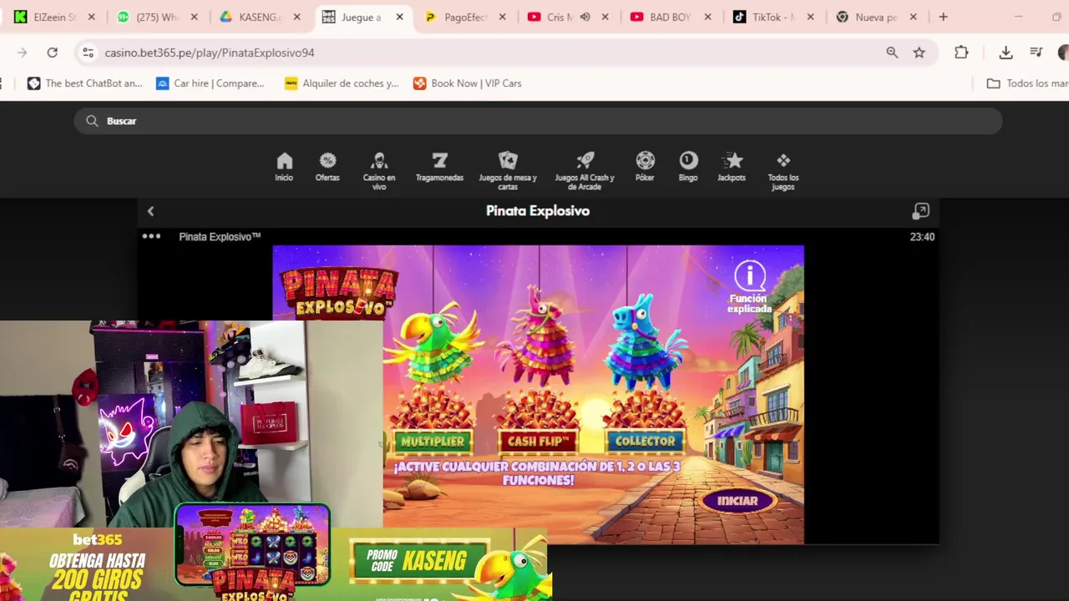
Task: Switch to the BAD BOY tab
Action: (671, 17)
